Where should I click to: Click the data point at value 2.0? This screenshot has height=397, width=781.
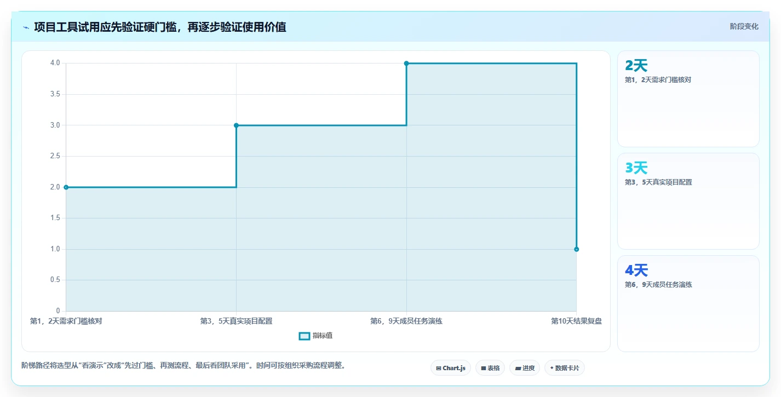pos(66,187)
